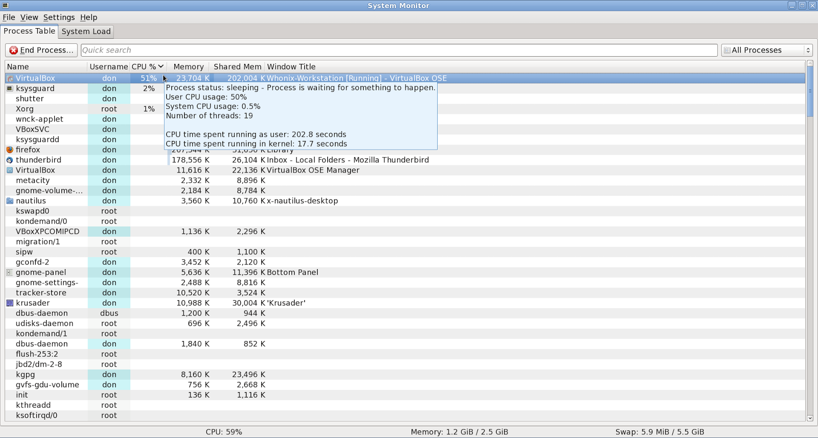
Task: Select the VBoxXPCOMIPCD process row
Action: tap(405, 231)
